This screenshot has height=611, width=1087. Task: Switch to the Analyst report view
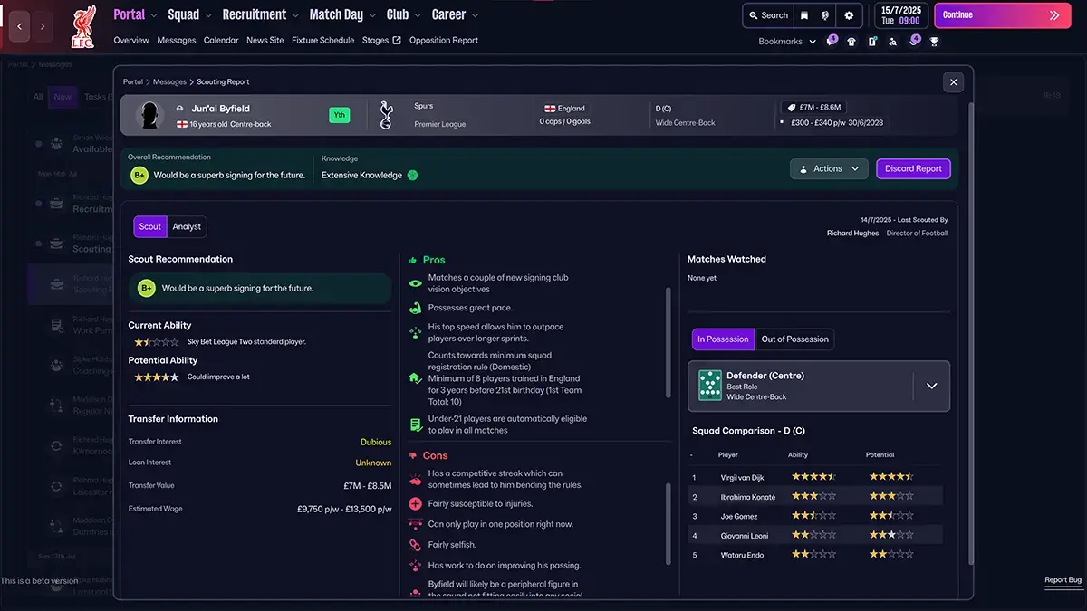click(187, 227)
